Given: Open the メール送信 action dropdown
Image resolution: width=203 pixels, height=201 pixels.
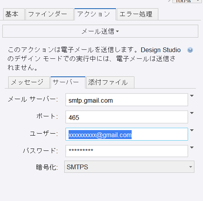Looking at the screenshot, I should tap(100, 31).
